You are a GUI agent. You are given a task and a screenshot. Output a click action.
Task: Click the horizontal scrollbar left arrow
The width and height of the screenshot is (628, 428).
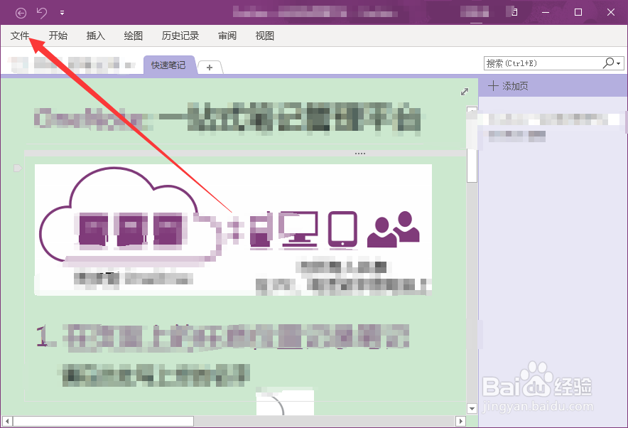[x=7, y=421]
